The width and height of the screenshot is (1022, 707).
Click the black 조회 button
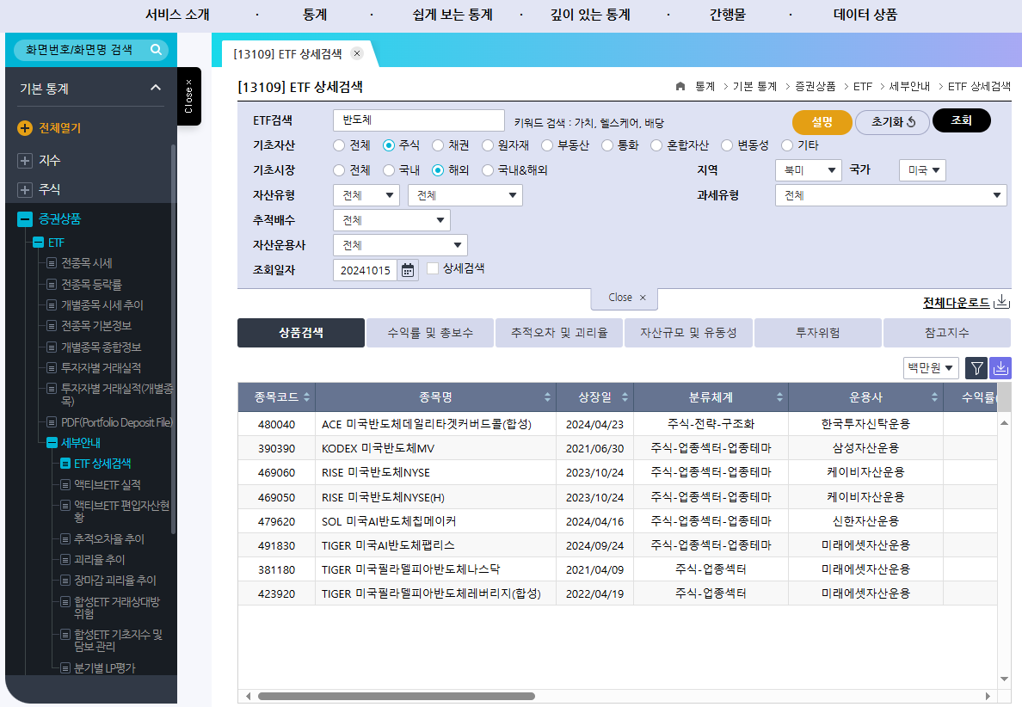962,120
